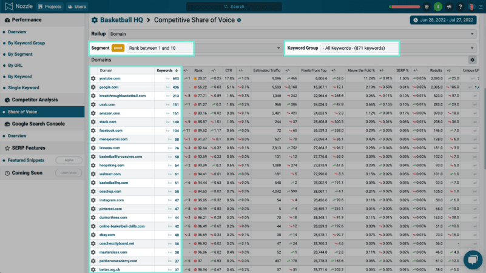Open Overview under Performance

(17, 32)
